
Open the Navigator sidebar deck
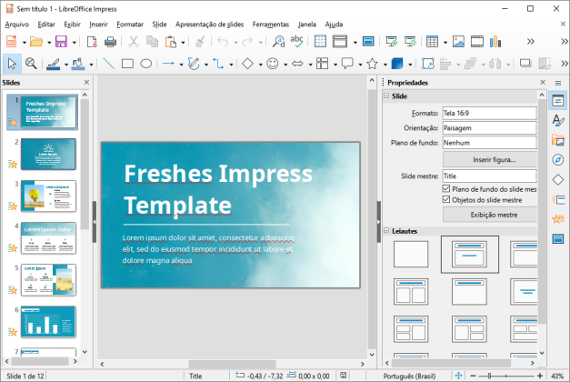pyautogui.click(x=558, y=160)
